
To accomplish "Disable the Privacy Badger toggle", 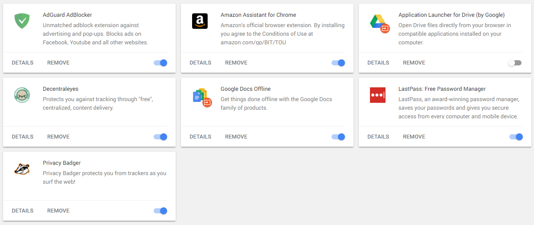I will 161,211.
